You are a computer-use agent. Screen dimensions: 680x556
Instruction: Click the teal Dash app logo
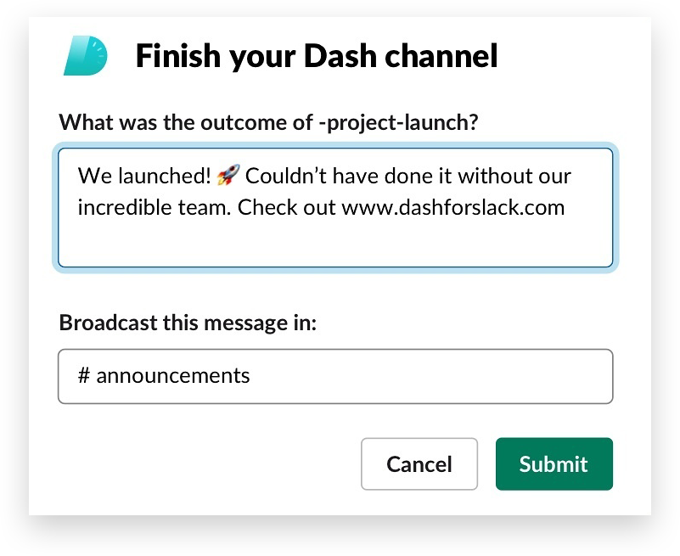[x=86, y=55]
